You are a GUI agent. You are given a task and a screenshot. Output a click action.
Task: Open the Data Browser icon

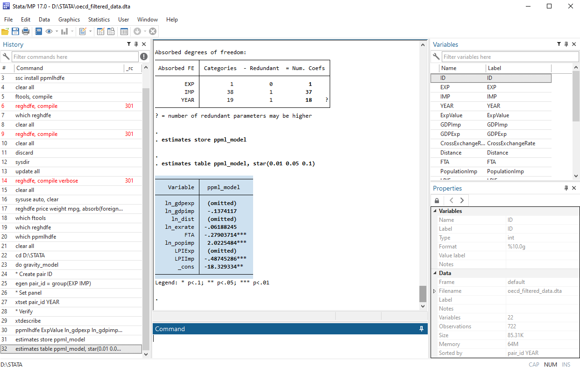pyautogui.click(x=111, y=31)
